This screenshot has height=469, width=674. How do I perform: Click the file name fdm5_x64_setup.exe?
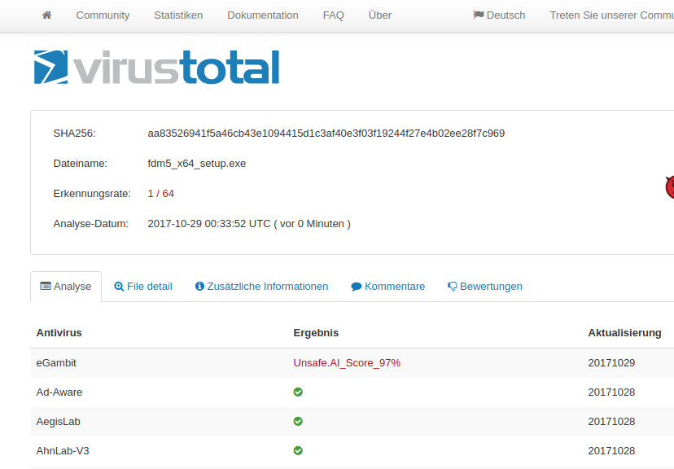pyautogui.click(x=196, y=164)
